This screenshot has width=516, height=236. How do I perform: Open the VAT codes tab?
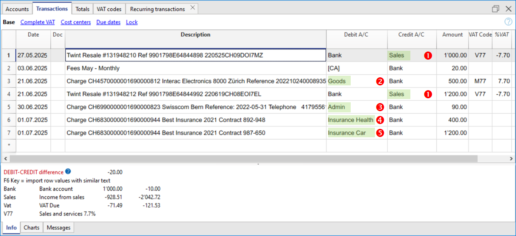[109, 9]
